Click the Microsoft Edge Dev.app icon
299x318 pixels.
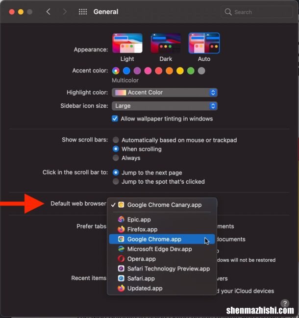[121, 249]
